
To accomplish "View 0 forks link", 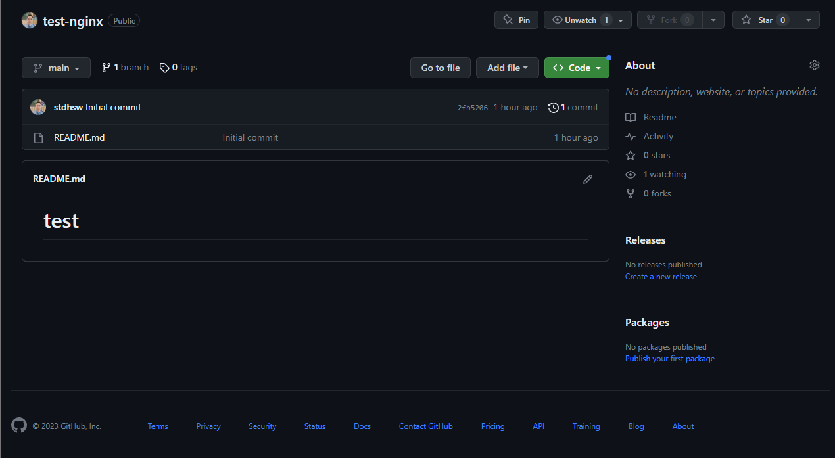I will tap(648, 193).
